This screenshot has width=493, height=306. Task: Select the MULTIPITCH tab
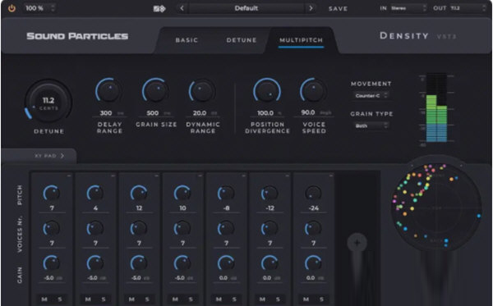301,40
